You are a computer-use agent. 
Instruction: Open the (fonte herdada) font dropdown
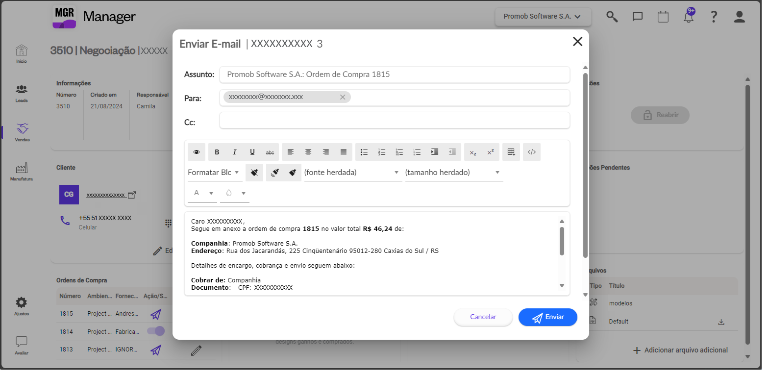[353, 173]
